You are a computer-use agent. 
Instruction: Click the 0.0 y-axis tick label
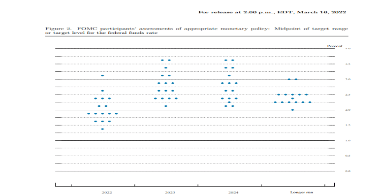click(x=348, y=171)
